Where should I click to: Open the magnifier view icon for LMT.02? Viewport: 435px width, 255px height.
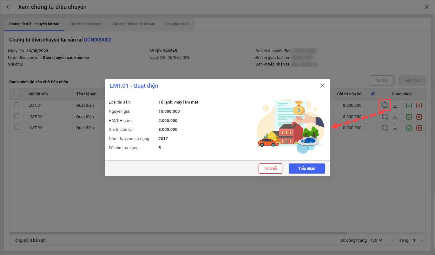click(x=385, y=117)
